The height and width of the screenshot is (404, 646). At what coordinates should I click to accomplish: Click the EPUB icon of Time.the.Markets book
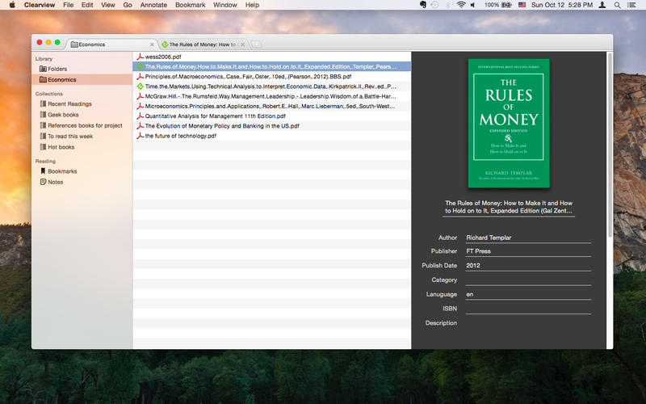tap(140, 86)
